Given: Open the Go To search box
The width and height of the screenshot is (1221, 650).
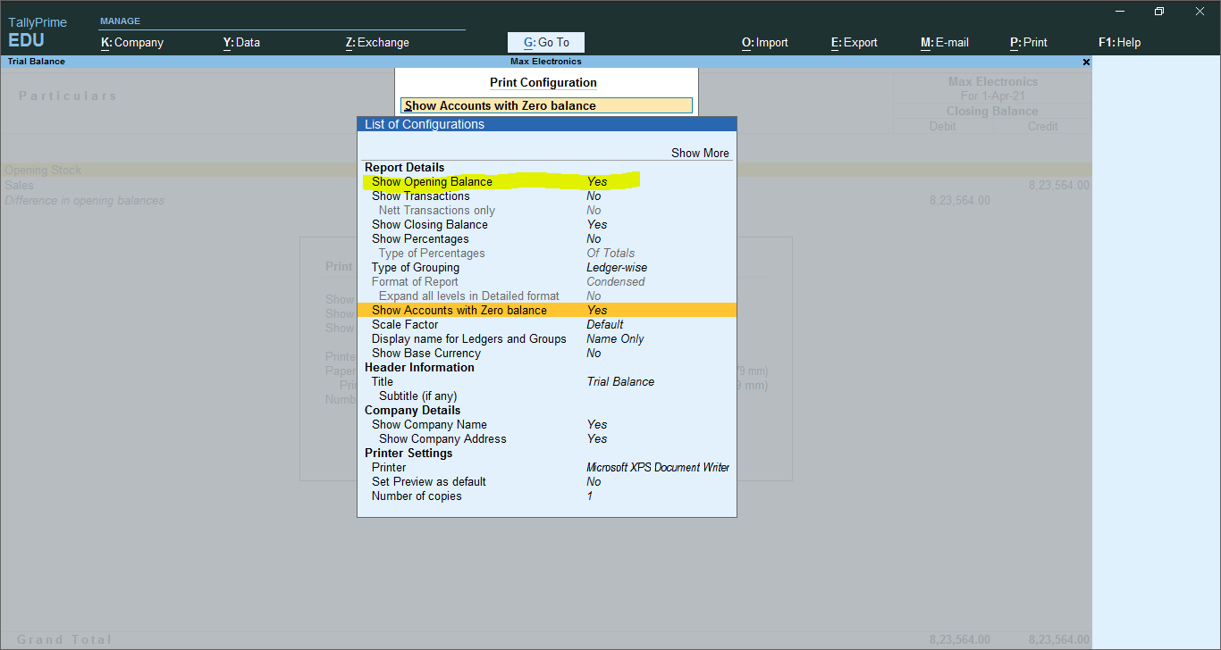Looking at the screenshot, I should point(546,42).
